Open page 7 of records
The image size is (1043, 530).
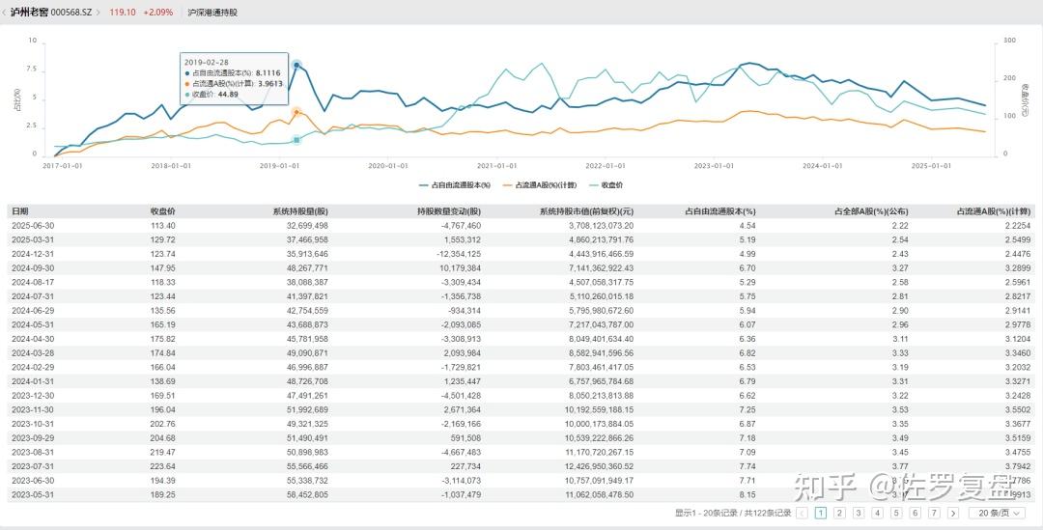pyautogui.click(x=934, y=513)
